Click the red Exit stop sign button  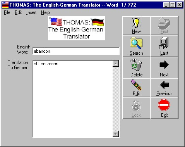[164, 108]
